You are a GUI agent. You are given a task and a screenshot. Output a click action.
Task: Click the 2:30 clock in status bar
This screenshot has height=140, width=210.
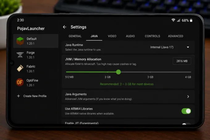point(20,20)
